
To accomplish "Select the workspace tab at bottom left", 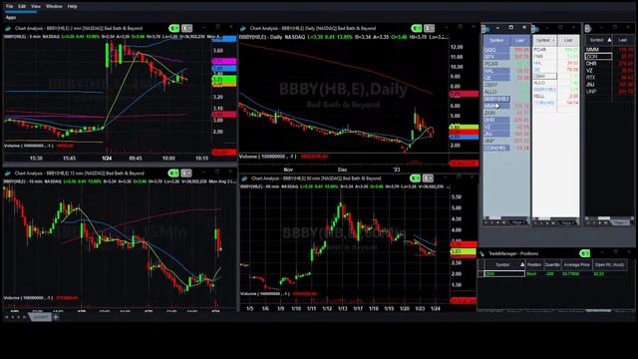I will (x=40, y=317).
